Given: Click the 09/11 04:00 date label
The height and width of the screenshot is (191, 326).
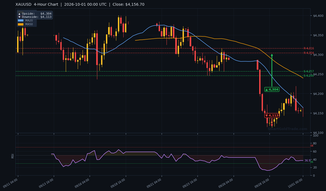Looking at the screenshot, I should click(x=11, y=183).
